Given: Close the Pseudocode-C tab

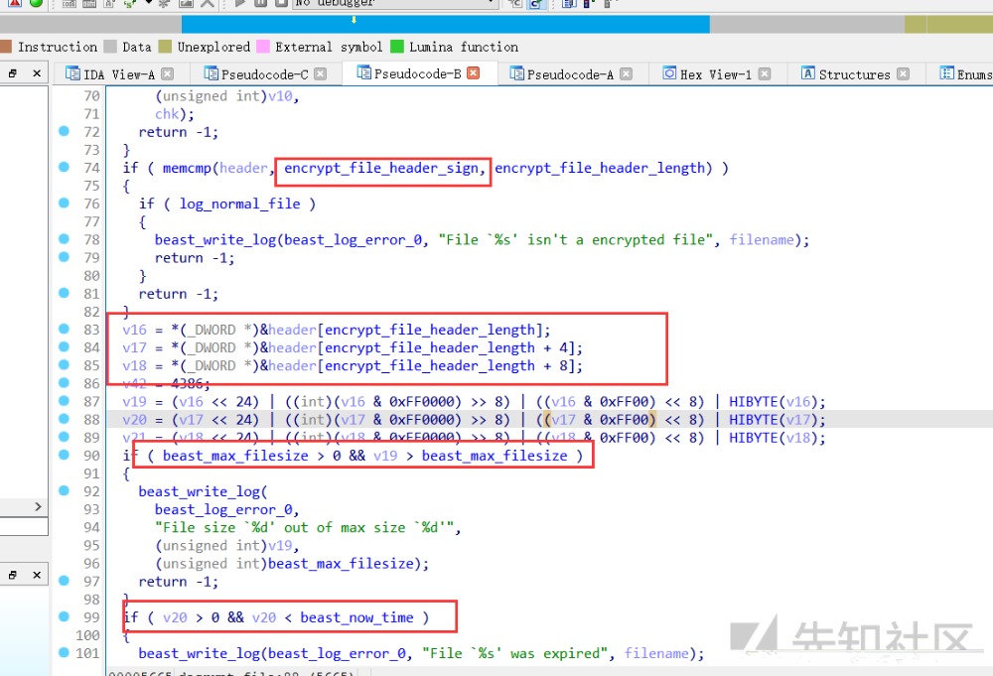Looking at the screenshot, I should pos(321,74).
